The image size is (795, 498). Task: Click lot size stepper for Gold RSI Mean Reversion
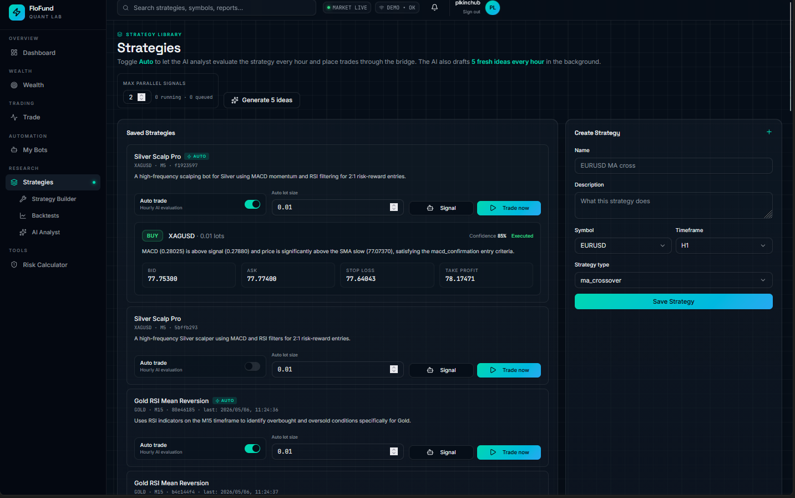394,451
